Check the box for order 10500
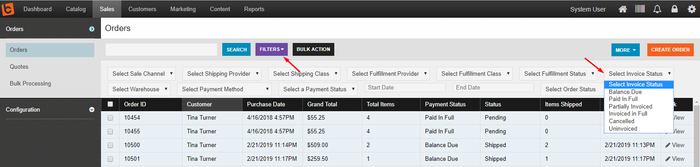Viewport: 700px width, 167px height. click(110, 145)
